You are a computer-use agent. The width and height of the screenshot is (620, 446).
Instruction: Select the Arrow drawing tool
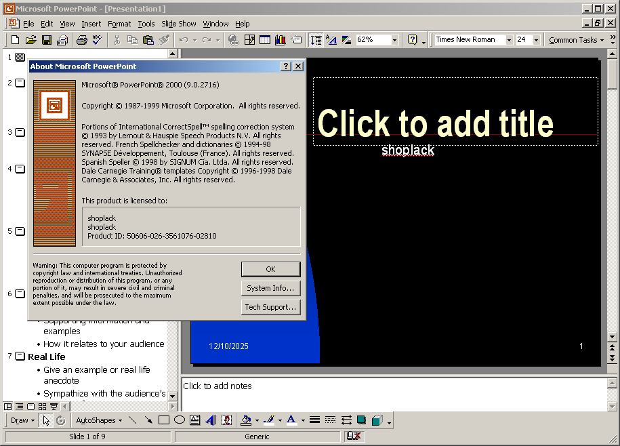point(148,420)
